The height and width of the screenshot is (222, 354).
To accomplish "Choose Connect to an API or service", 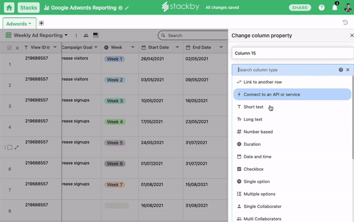I will pyautogui.click(x=292, y=94).
